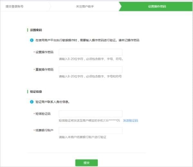The width and height of the screenshot is (193, 167).
Task: Click the hint text below 设置操作密码 input
Action: 91,59
